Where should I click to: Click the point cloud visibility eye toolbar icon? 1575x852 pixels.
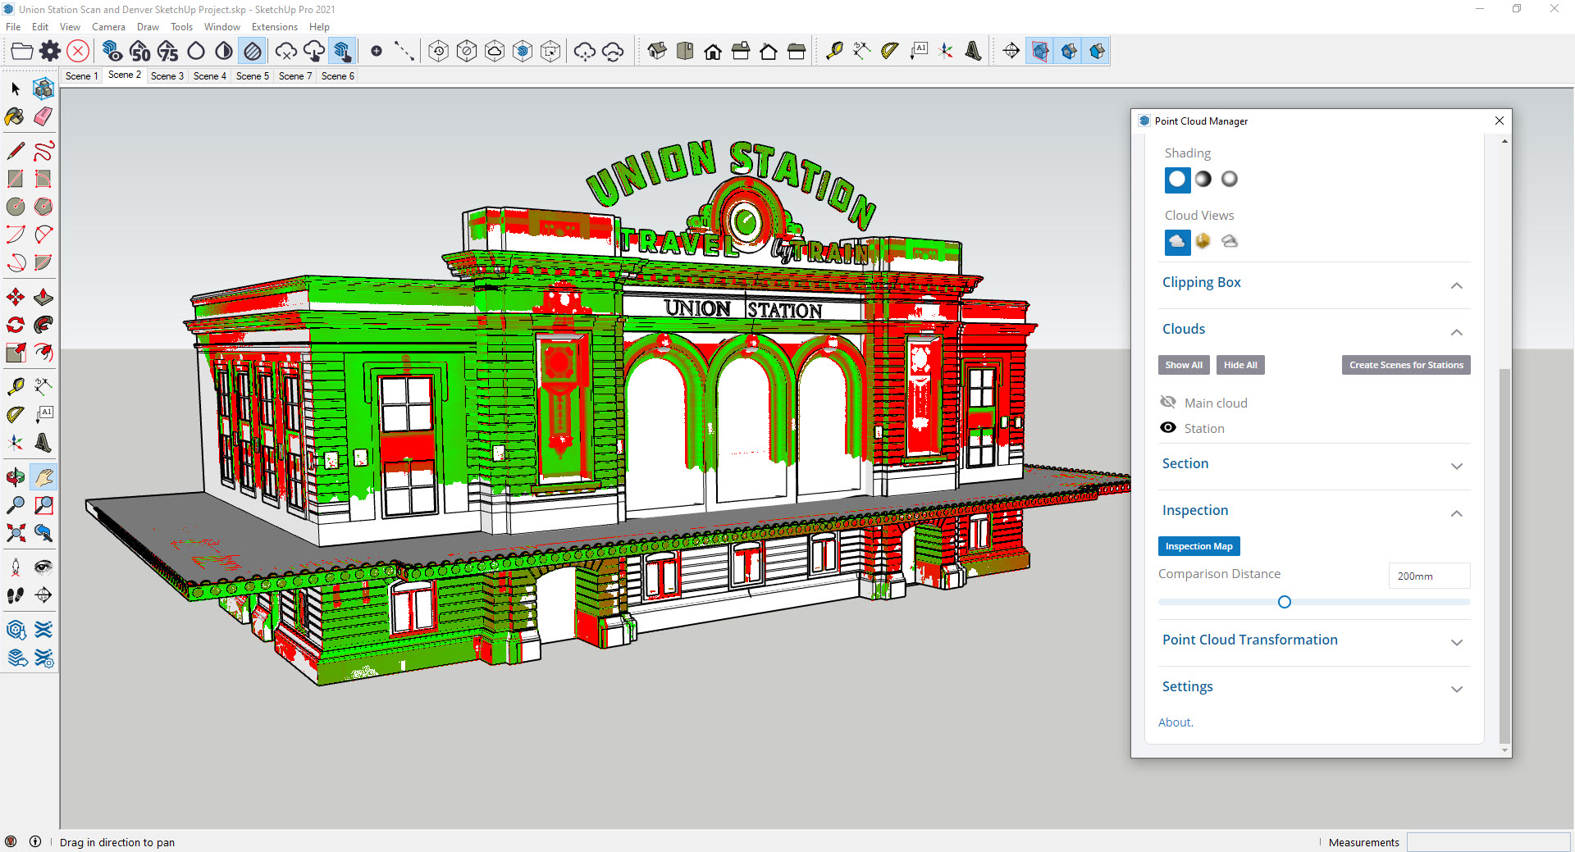pyautogui.click(x=112, y=51)
